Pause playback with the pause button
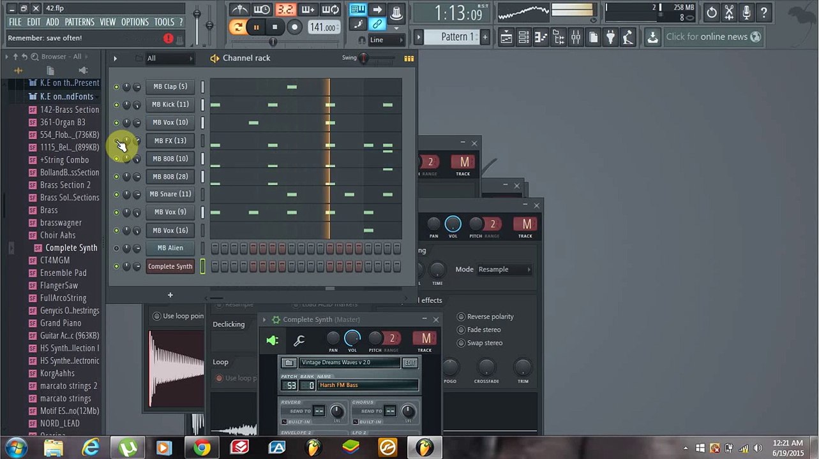The image size is (819, 459). coord(256,27)
